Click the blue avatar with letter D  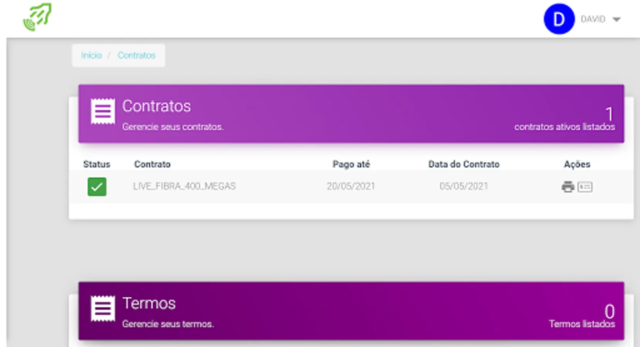559,19
